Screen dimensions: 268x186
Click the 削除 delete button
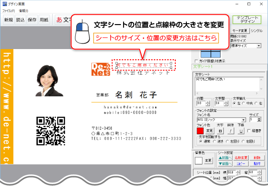(x=257, y=158)
